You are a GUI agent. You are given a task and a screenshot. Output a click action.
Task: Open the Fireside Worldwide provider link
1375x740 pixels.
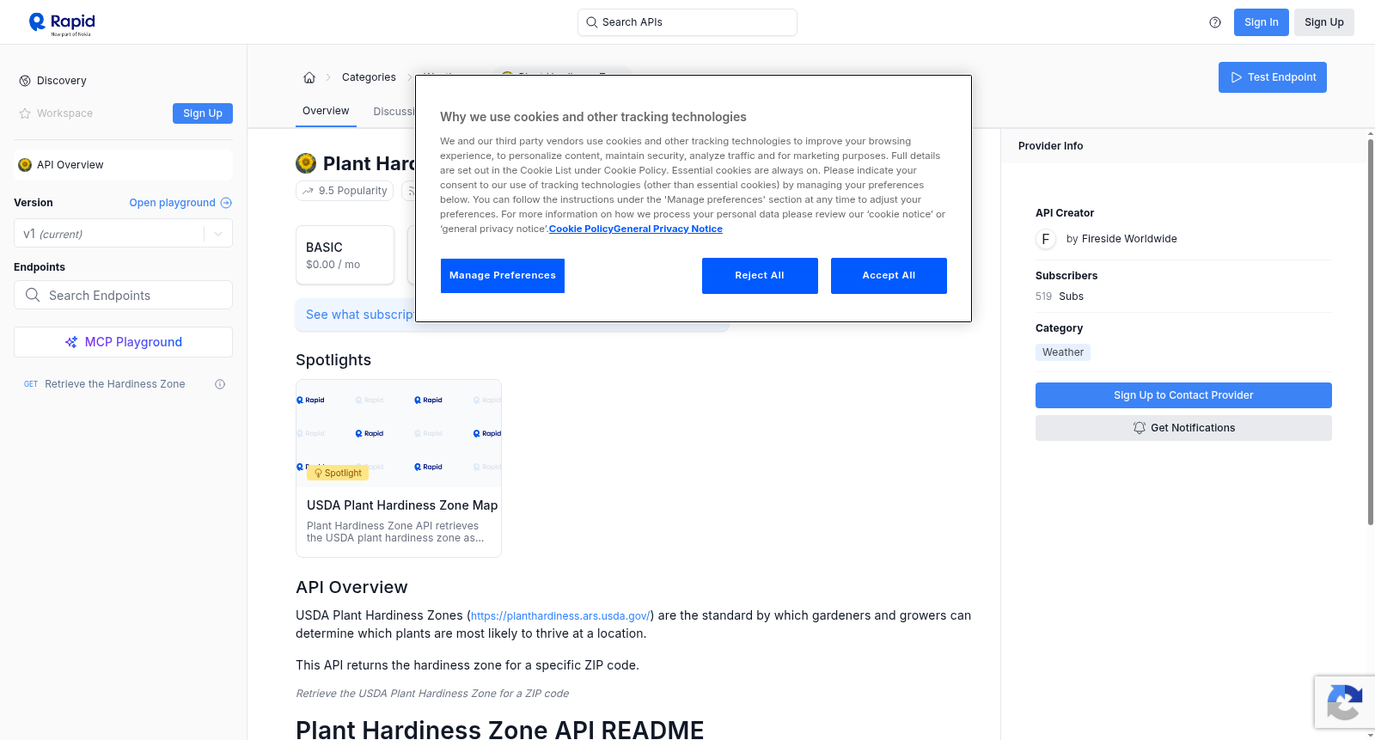point(1129,239)
